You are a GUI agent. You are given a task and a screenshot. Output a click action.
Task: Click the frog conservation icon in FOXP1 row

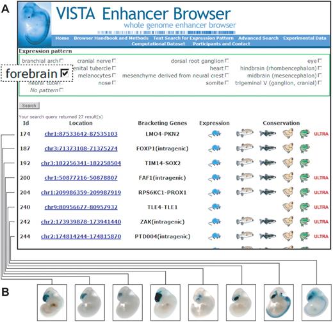click(x=305, y=149)
